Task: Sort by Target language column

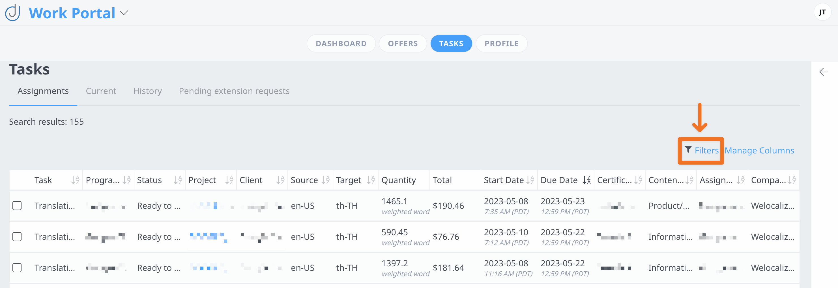Action: [x=371, y=180]
